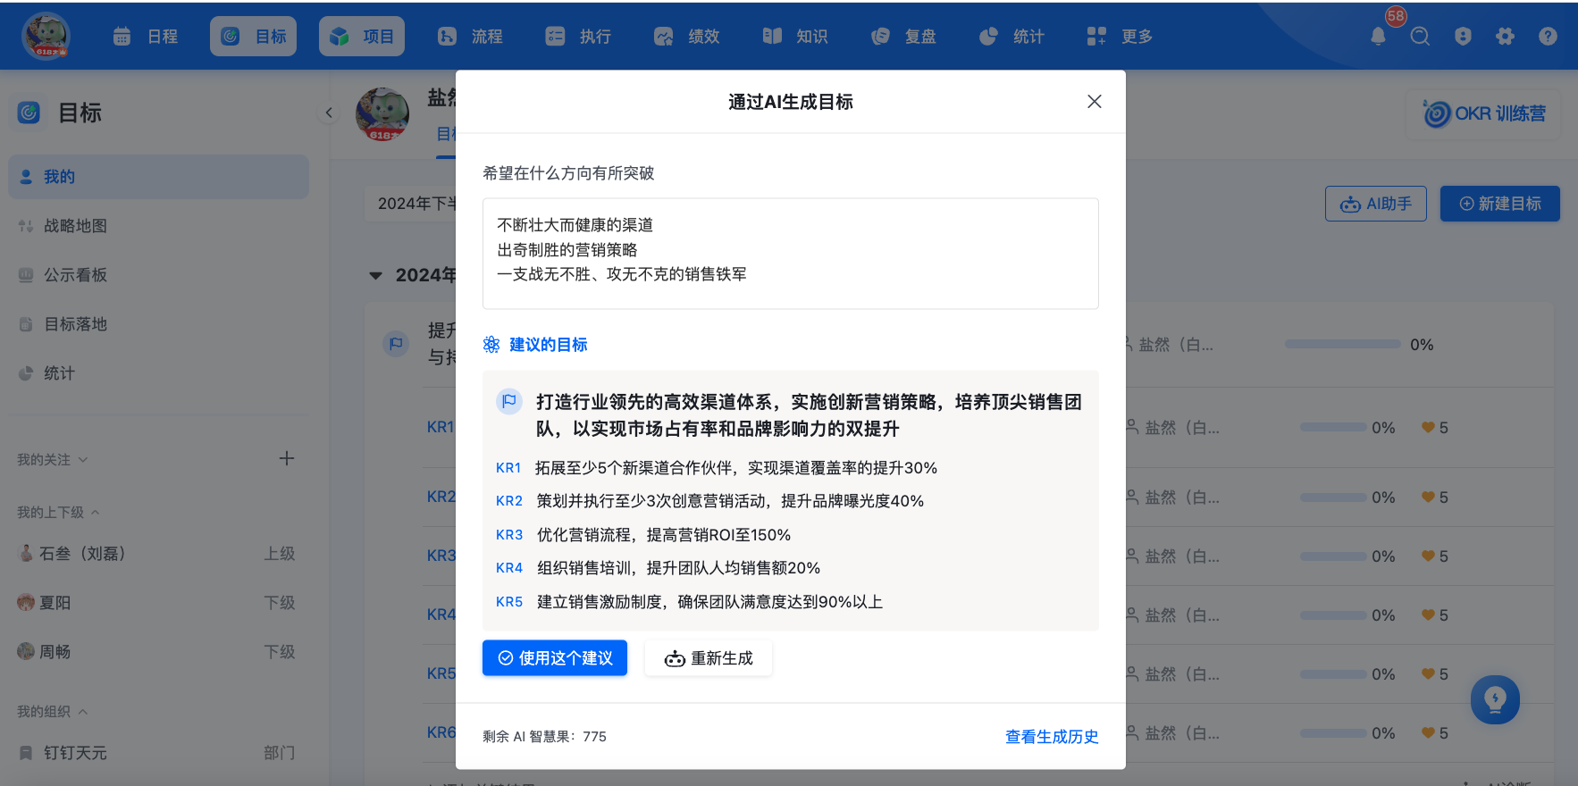
Task: Click the search magnifier icon in header
Action: click(x=1420, y=37)
